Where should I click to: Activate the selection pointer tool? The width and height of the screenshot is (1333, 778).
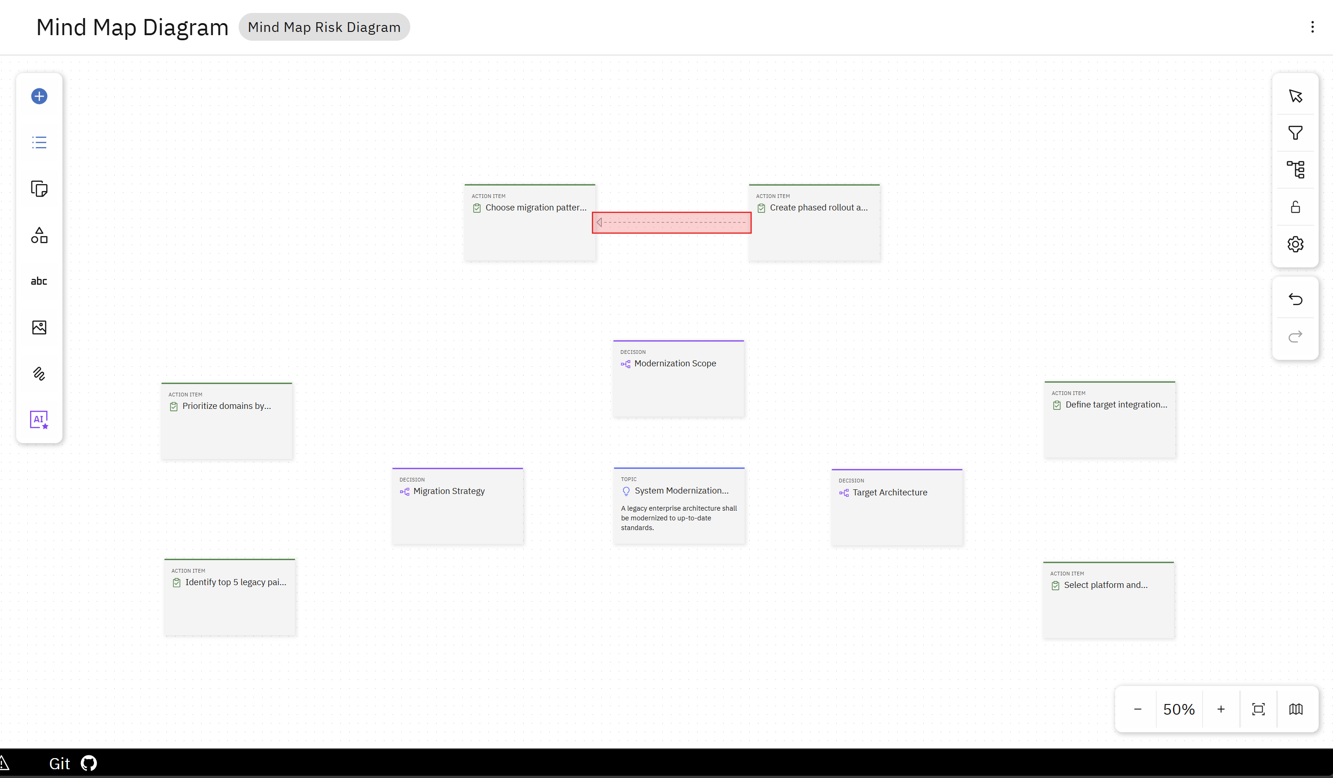1296,96
